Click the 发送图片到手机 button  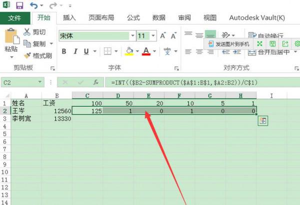pos(229,44)
